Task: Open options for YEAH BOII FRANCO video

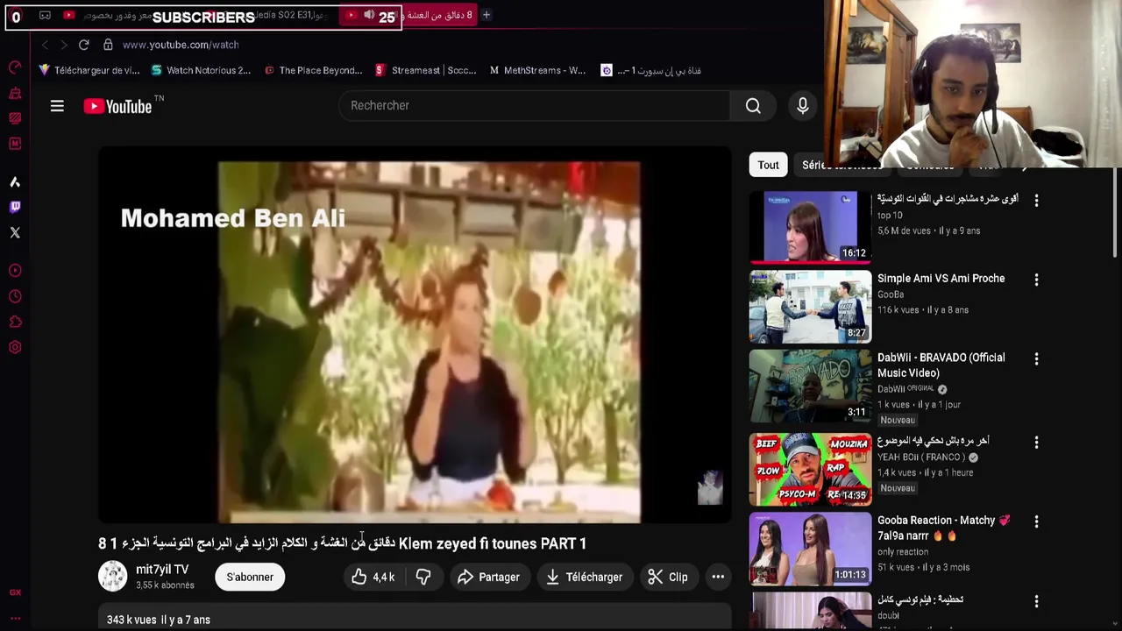Action: pyautogui.click(x=1036, y=443)
